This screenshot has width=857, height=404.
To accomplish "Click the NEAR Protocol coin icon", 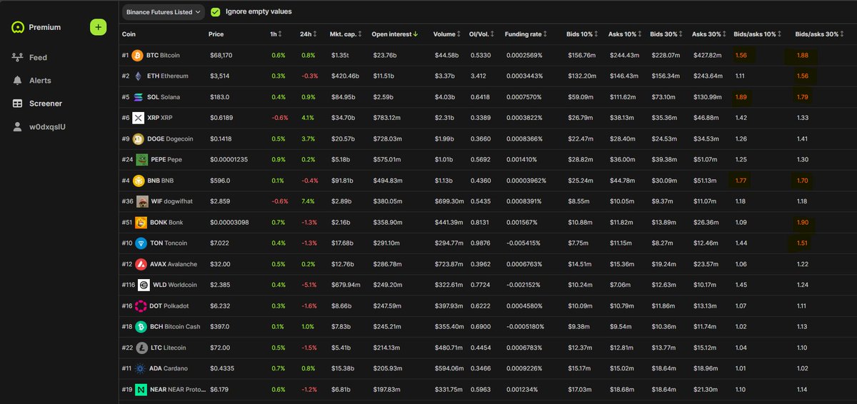I will [142, 389].
